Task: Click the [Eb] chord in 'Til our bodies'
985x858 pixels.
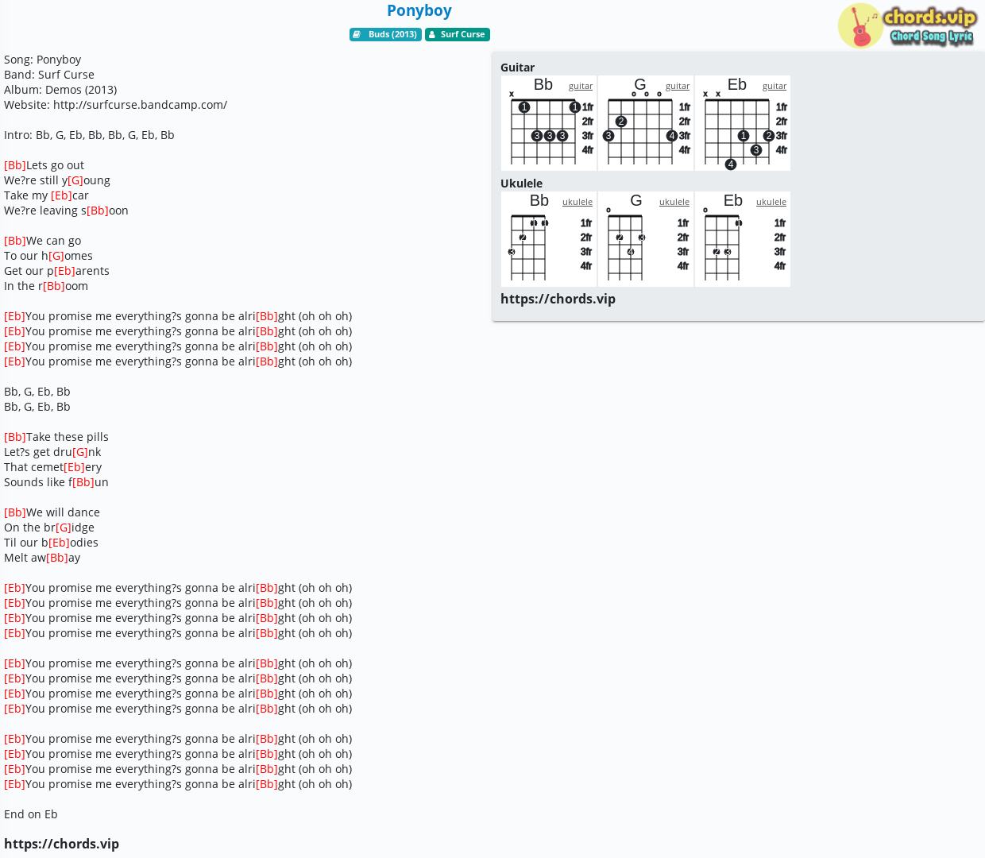Action: coord(59,543)
